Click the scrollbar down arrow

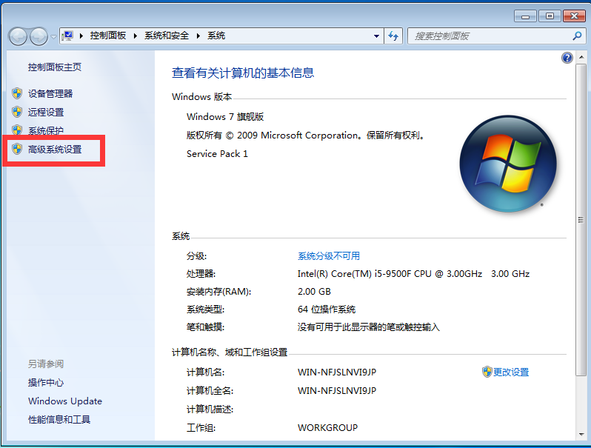click(581, 434)
